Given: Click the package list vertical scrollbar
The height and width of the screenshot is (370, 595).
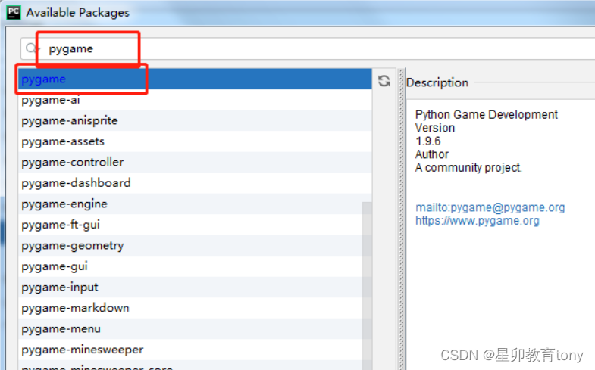Looking at the screenshot, I should tap(367, 286).
